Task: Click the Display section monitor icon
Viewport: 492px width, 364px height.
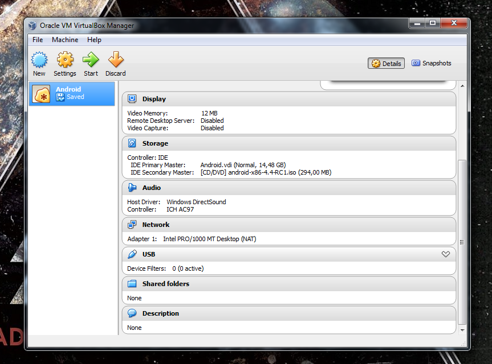Action: [x=132, y=99]
